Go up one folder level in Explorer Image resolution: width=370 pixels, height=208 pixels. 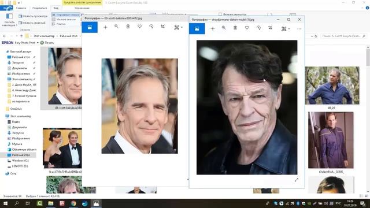21,36
